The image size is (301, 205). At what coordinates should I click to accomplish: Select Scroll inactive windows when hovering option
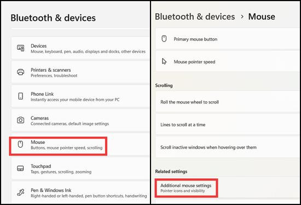(x=228, y=147)
